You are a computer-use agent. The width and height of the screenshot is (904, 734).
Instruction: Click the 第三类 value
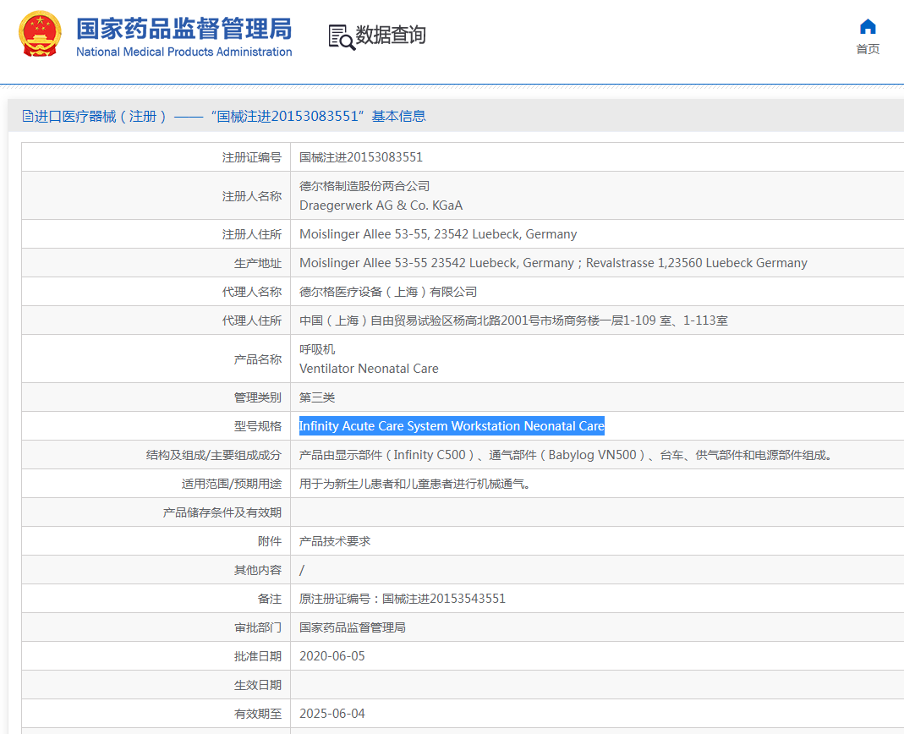(x=317, y=397)
